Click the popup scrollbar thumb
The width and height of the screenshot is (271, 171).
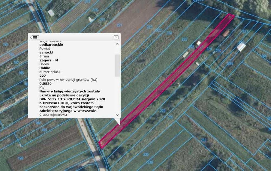coord(117,65)
